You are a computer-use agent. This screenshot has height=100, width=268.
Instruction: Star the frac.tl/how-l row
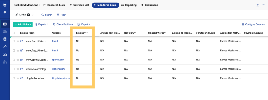18,51
